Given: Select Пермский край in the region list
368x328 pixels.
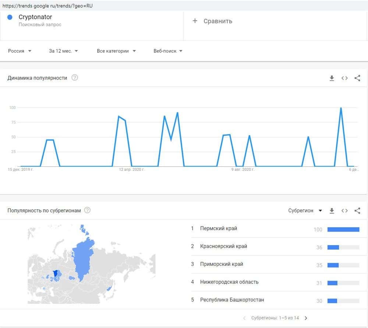Looking at the screenshot, I should click(219, 229).
